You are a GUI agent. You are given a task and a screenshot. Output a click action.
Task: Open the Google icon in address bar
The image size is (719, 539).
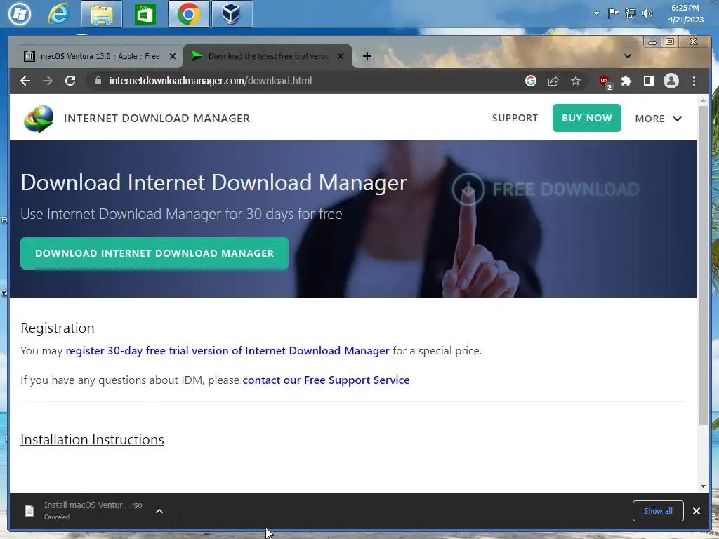coord(531,81)
